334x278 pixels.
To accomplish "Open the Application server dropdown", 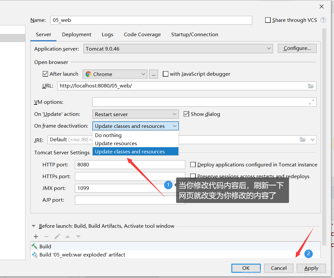I will pyautogui.click(x=178, y=49).
